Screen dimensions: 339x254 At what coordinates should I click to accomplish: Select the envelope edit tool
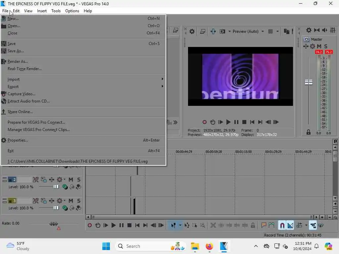click(x=187, y=226)
